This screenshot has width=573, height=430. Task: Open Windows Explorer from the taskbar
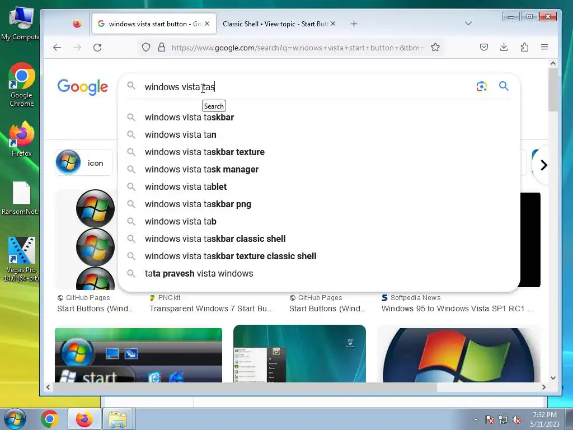118,419
